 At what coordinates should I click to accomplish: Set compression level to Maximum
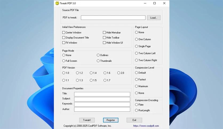point(137,86)
